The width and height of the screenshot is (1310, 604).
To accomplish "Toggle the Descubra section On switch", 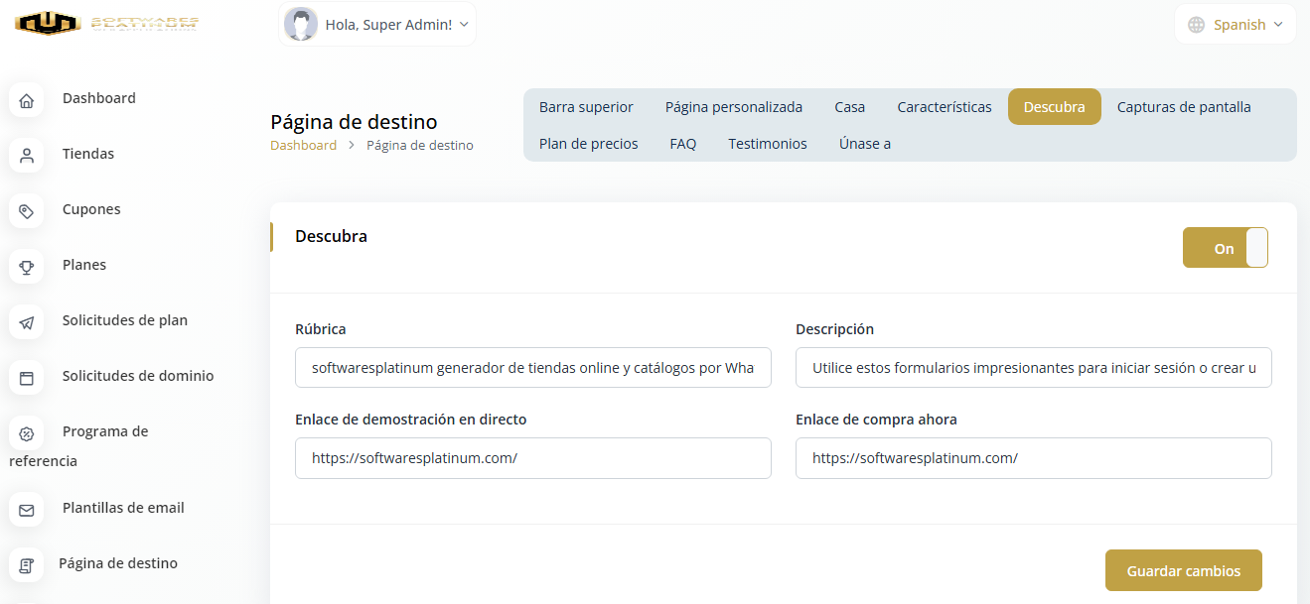I will 1225,248.
